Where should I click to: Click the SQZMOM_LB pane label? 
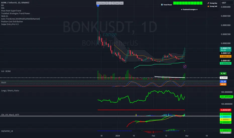coord(7,131)
